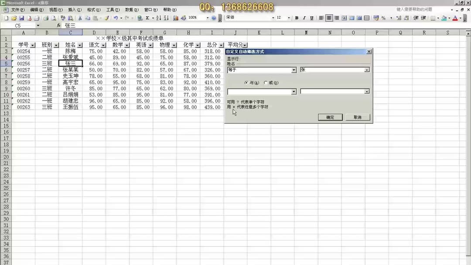This screenshot has width=471, height=265.
Task: Open the Chart Wizard
Action: pos(176,18)
